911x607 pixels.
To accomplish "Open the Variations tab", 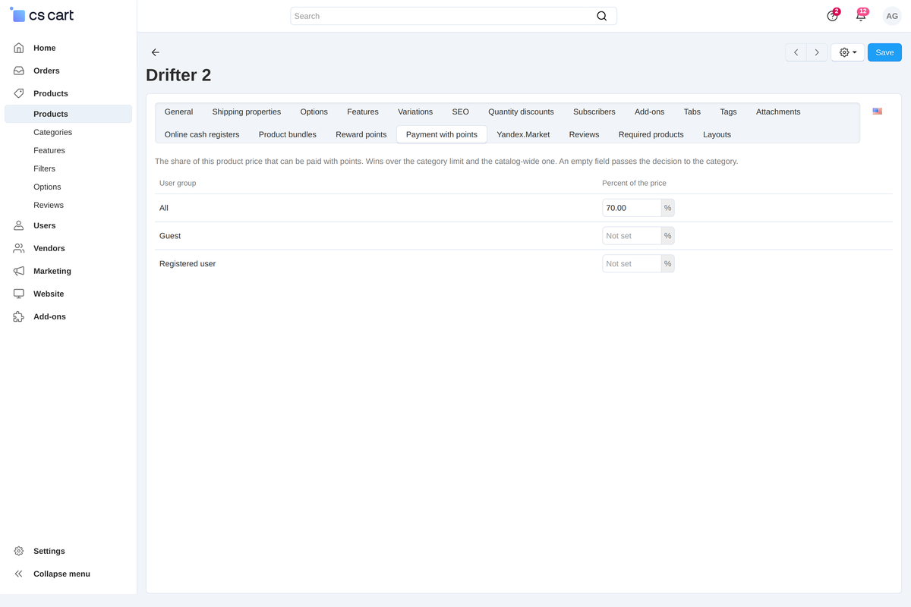I will [415, 112].
